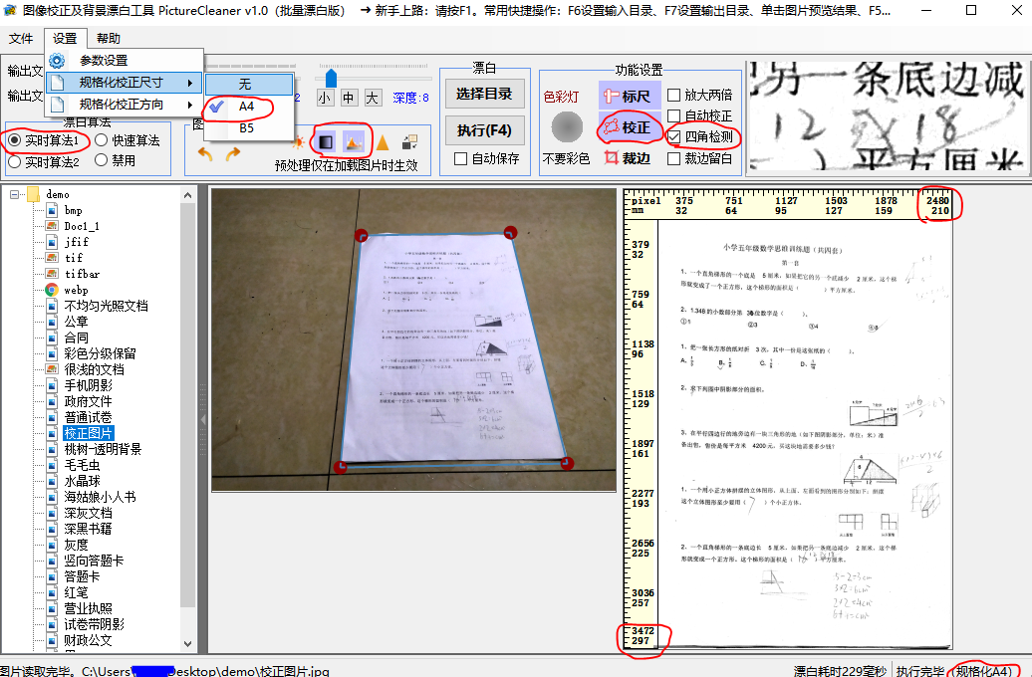This screenshot has height=677, width=1032.
Task: Click the orange triangle sharpen icon
Action: click(383, 142)
